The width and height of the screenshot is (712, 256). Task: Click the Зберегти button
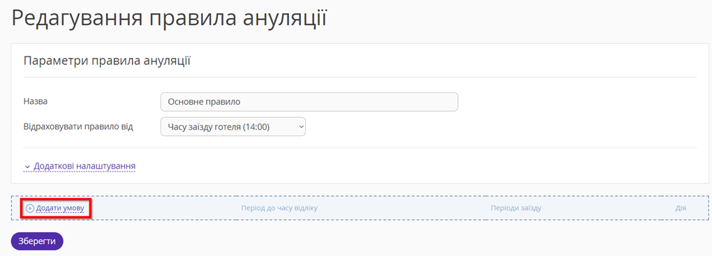coord(37,241)
